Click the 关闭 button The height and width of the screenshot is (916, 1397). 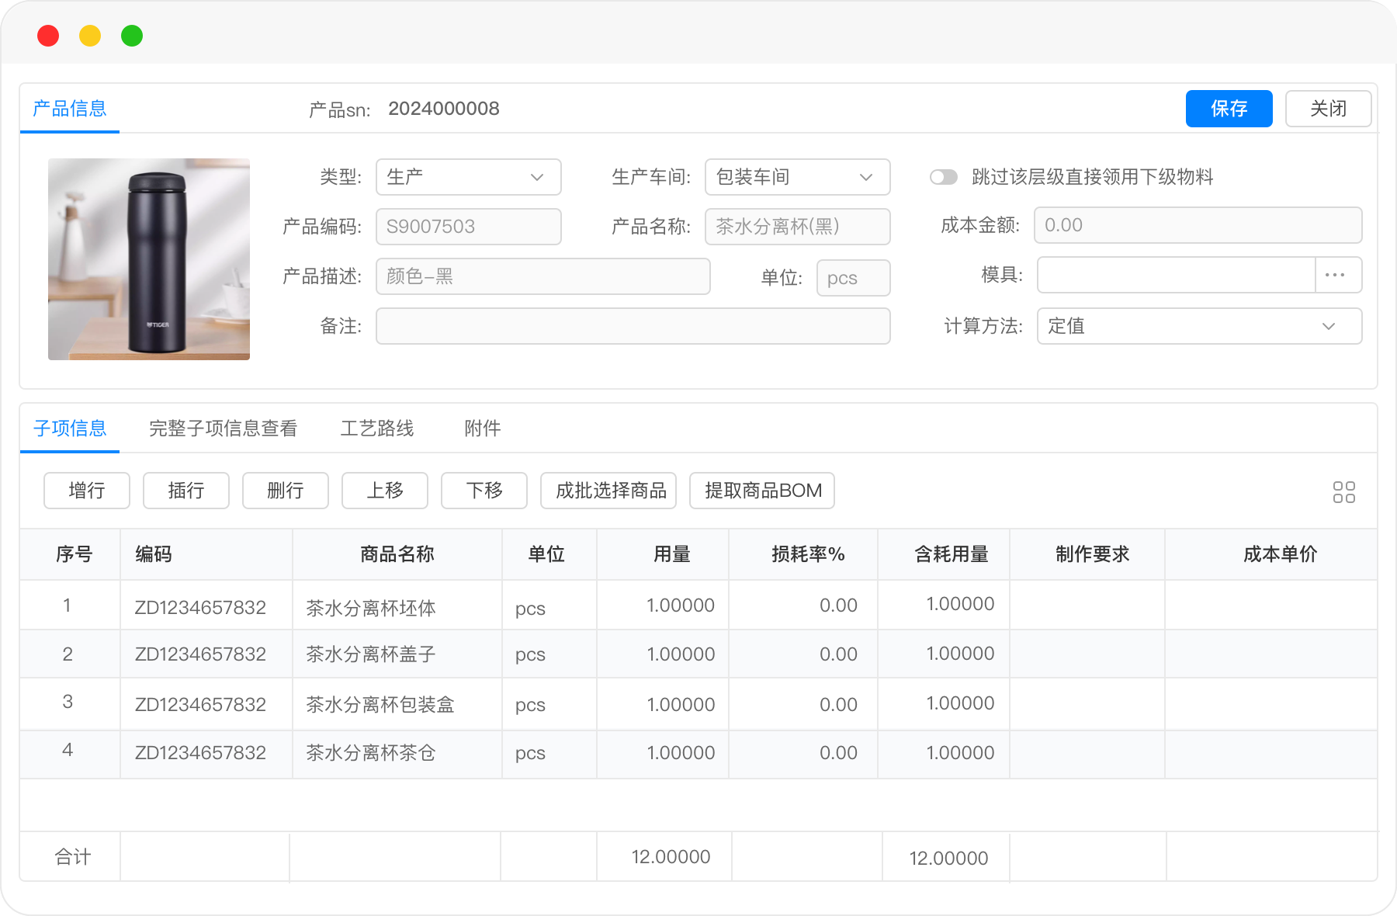[x=1328, y=109]
